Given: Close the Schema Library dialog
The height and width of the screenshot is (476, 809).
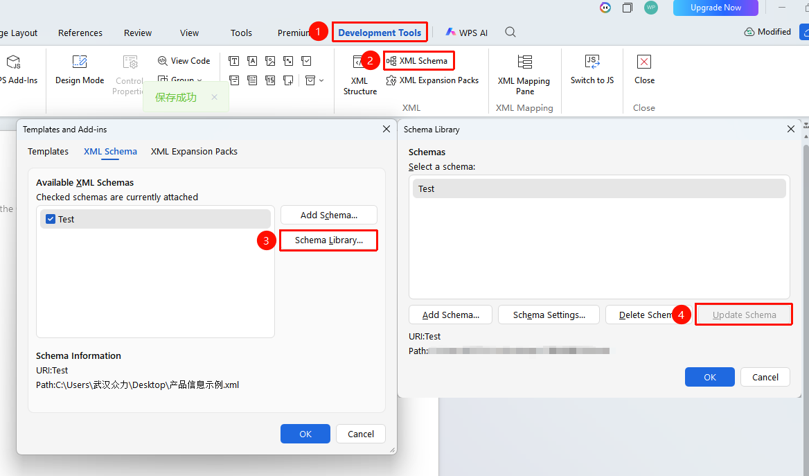Looking at the screenshot, I should pyautogui.click(x=790, y=129).
